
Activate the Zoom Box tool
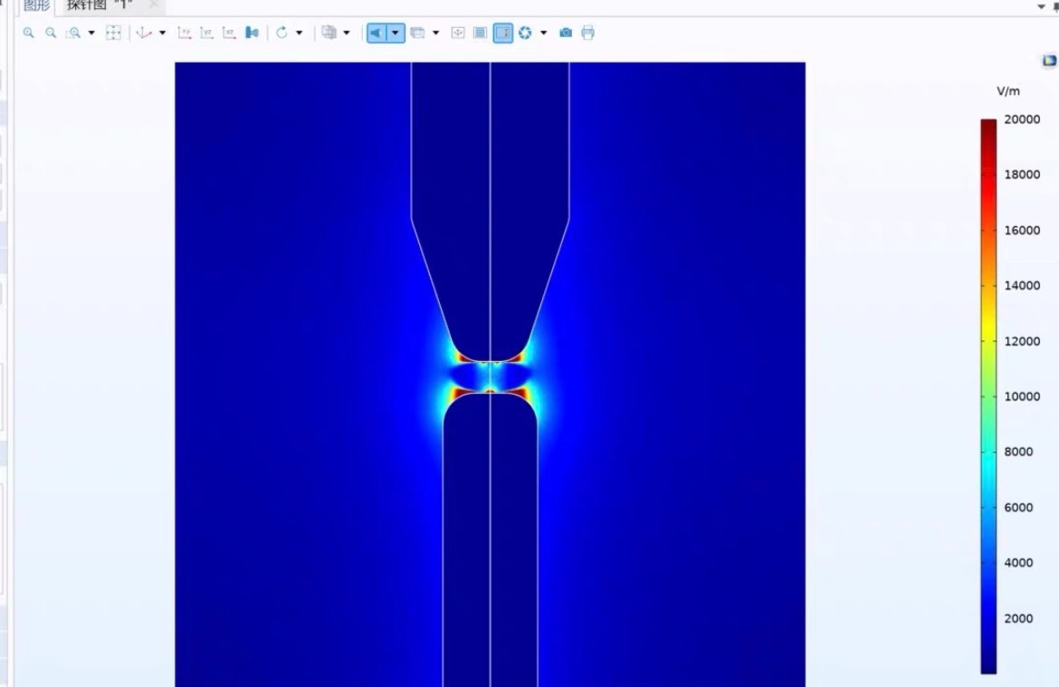(73, 33)
